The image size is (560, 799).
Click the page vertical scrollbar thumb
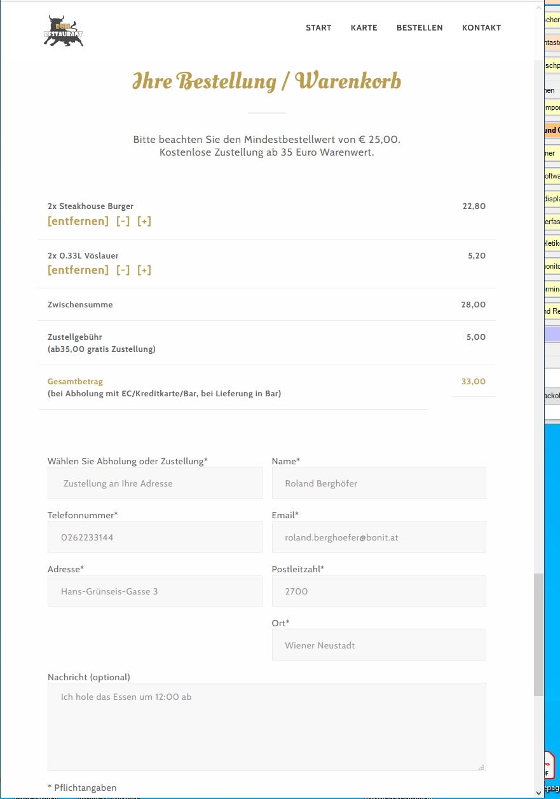pos(539,635)
